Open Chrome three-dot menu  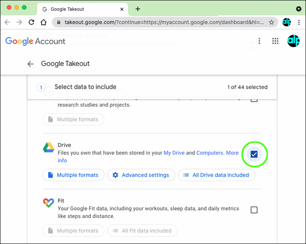click(x=299, y=22)
